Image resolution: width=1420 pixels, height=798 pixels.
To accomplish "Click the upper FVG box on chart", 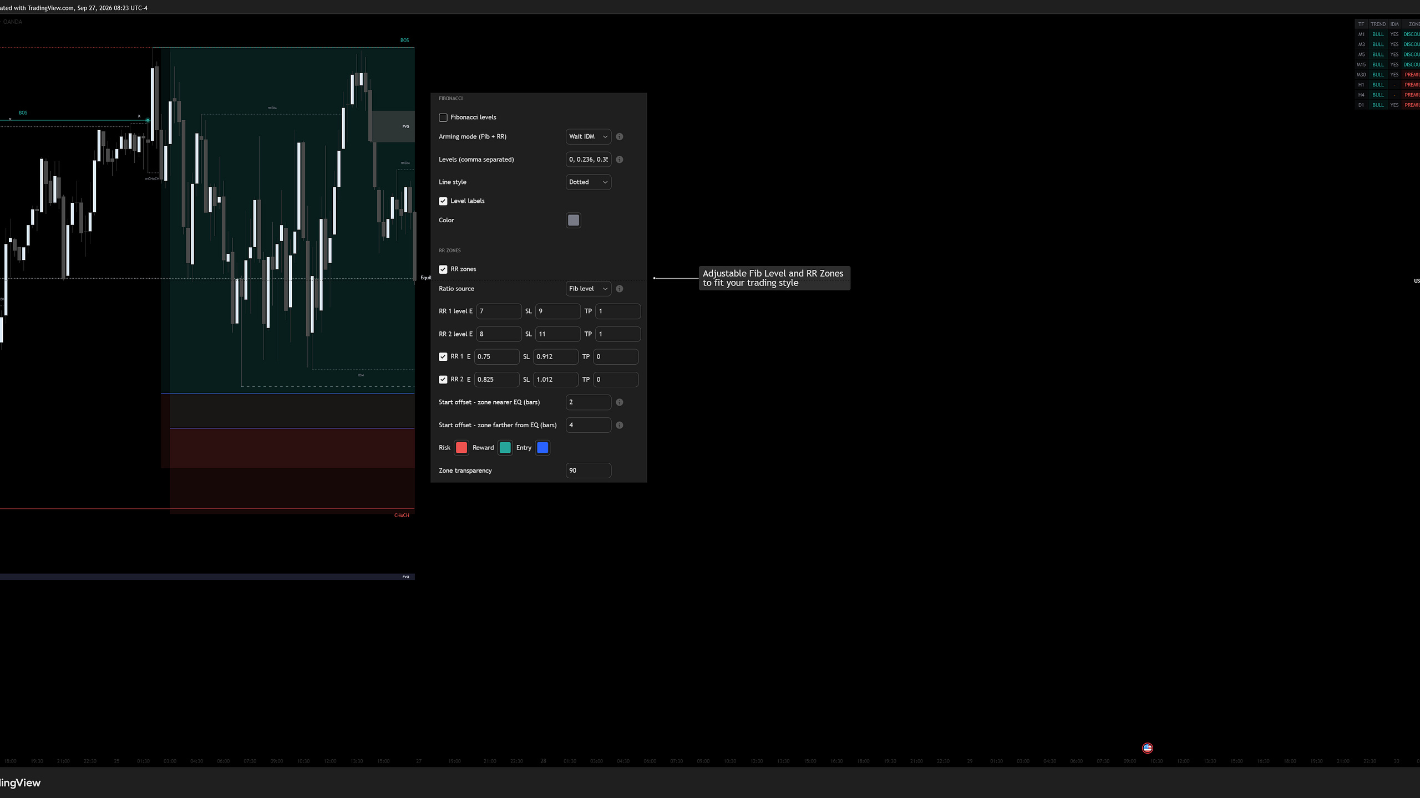I will pyautogui.click(x=392, y=126).
